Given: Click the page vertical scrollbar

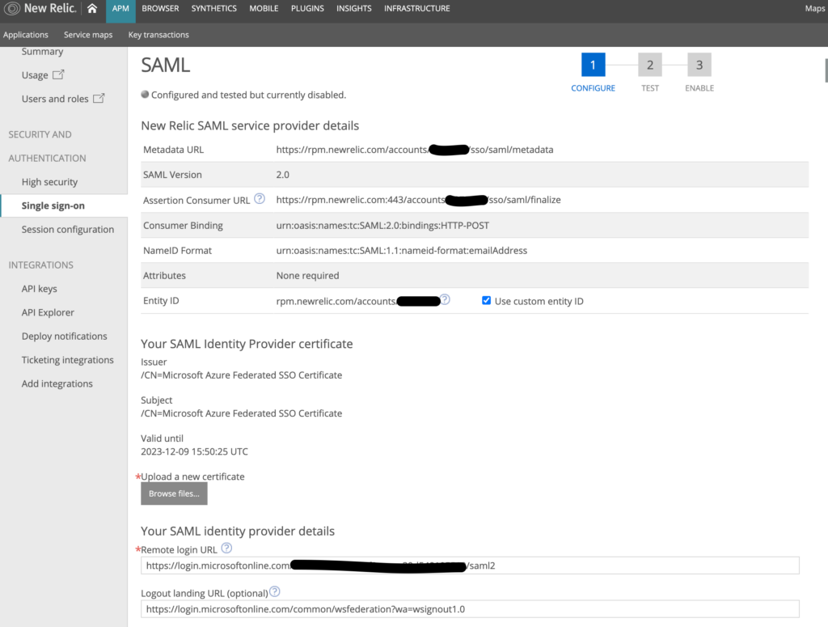Looking at the screenshot, I should click(826, 70).
